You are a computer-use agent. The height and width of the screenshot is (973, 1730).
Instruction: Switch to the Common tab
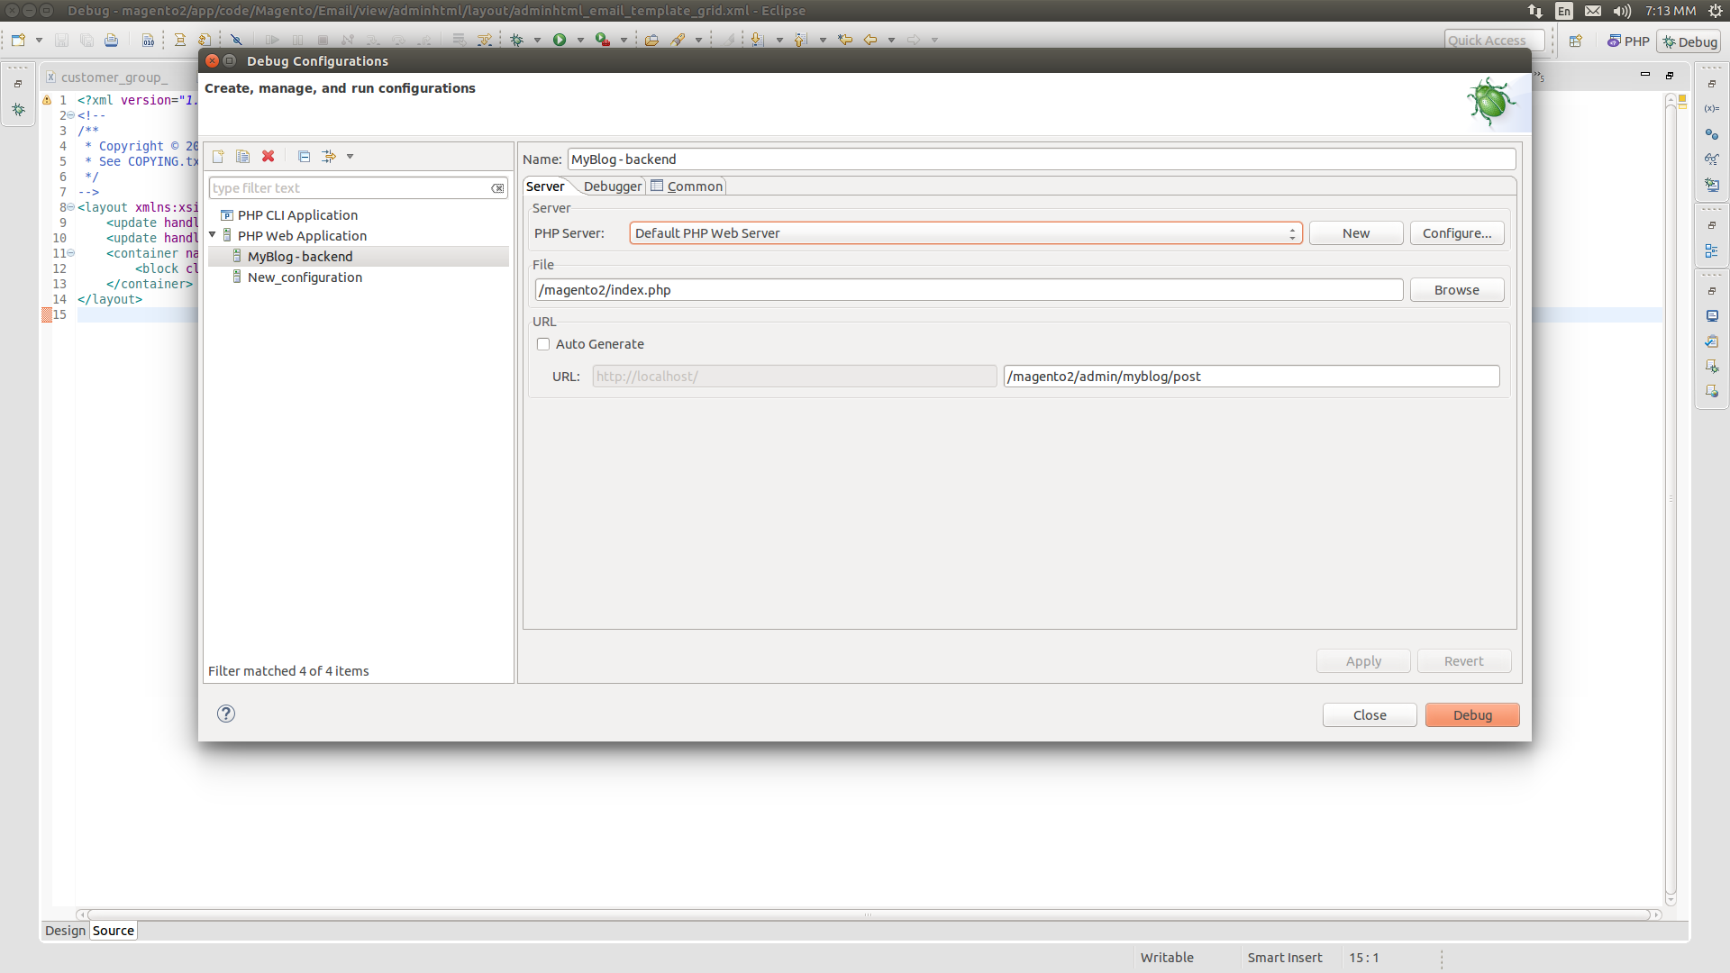pos(687,186)
